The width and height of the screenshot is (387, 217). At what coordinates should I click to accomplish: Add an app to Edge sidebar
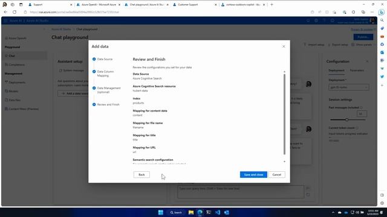point(382,86)
